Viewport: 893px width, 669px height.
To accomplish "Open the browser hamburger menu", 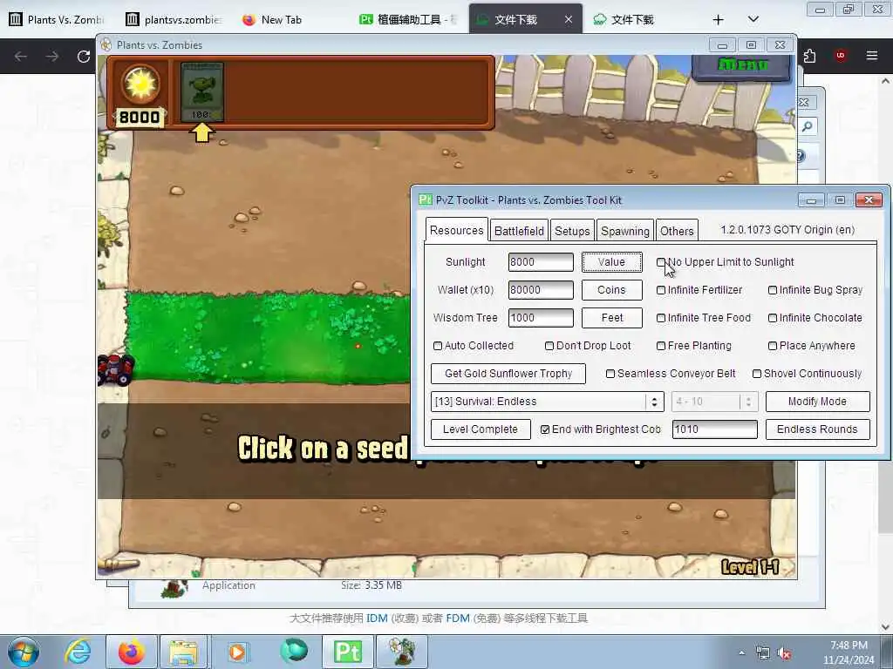I will tap(872, 55).
